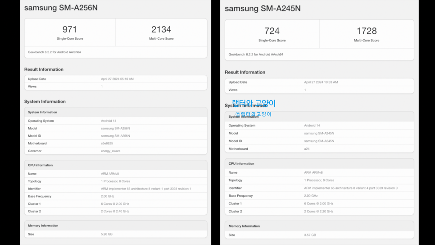This screenshot has height=245, width=435.
Task: Click identifier text with part 3339
Action: click(x=351, y=188)
